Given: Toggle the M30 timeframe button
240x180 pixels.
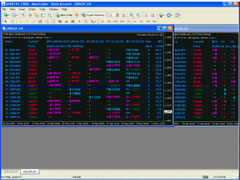Looking at the screenshot, I should point(122,21).
